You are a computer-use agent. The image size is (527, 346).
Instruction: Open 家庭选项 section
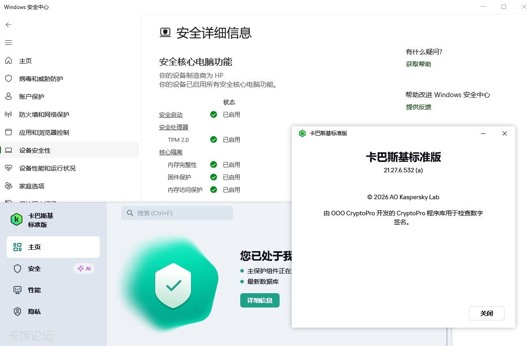point(32,186)
